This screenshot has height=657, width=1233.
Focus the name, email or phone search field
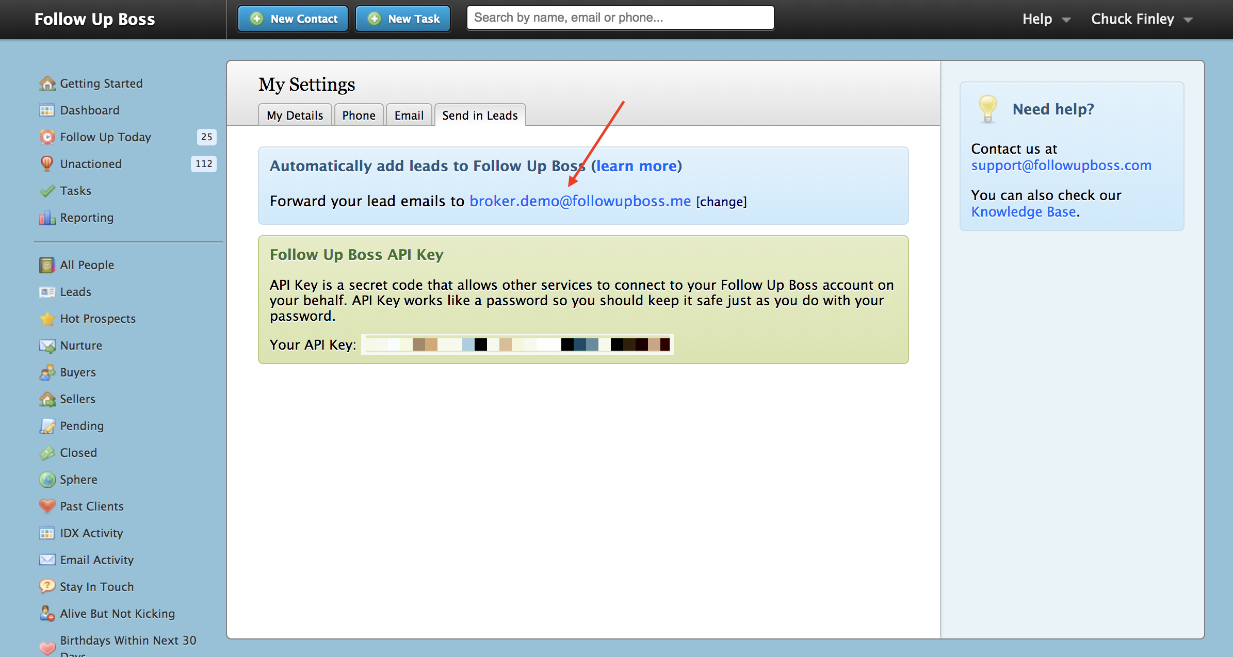(x=620, y=18)
